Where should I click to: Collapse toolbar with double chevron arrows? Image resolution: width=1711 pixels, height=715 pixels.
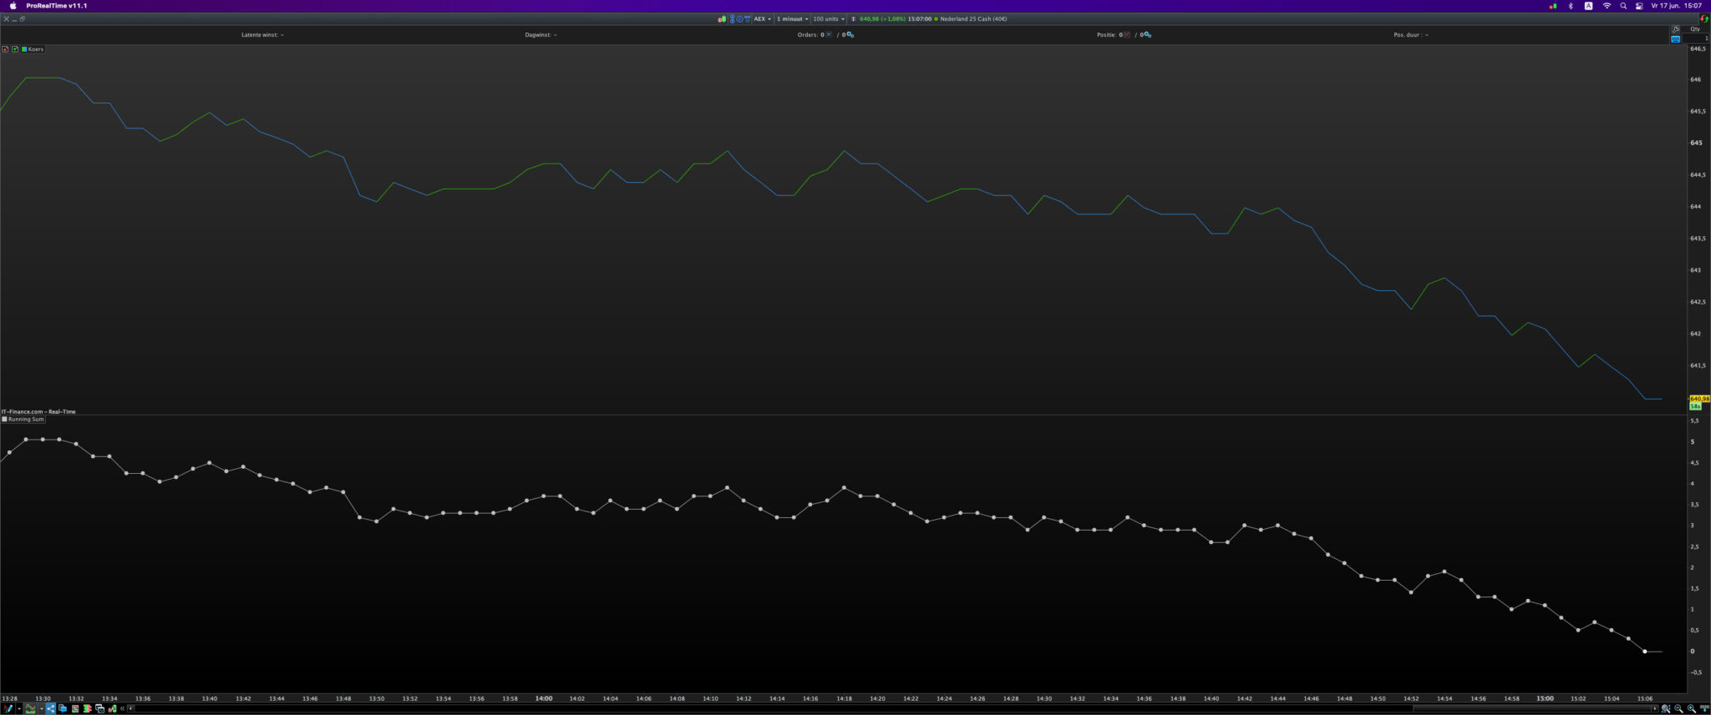(x=122, y=709)
